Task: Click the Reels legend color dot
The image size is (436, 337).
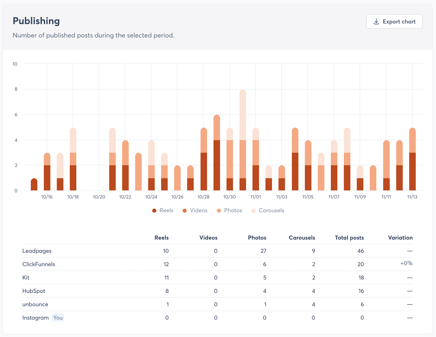Action: click(154, 211)
